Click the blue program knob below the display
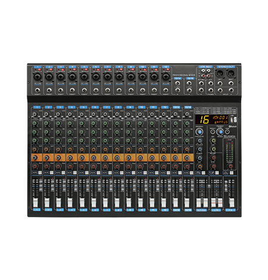268x280 pixels. click(199, 132)
